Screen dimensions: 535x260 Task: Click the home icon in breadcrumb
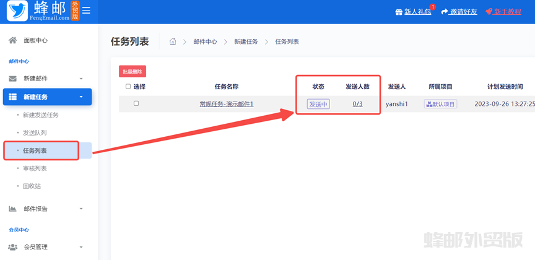pyautogui.click(x=173, y=41)
